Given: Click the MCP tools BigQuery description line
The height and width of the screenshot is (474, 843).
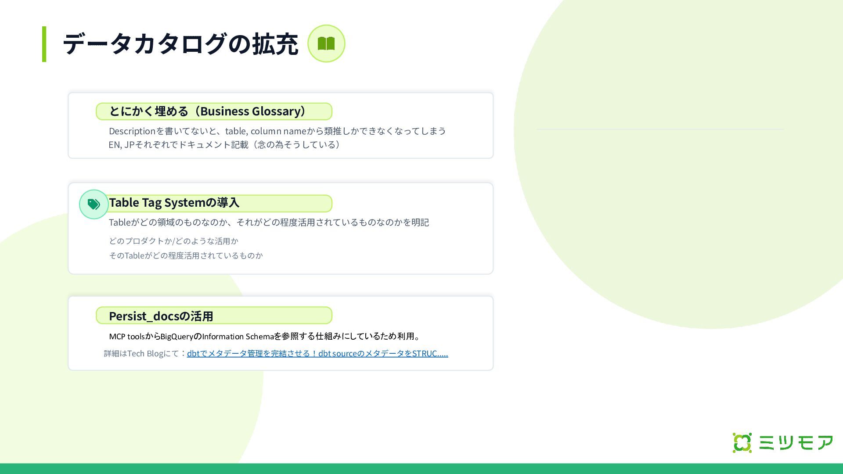Looking at the screenshot, I should click(x=264, y=336).
